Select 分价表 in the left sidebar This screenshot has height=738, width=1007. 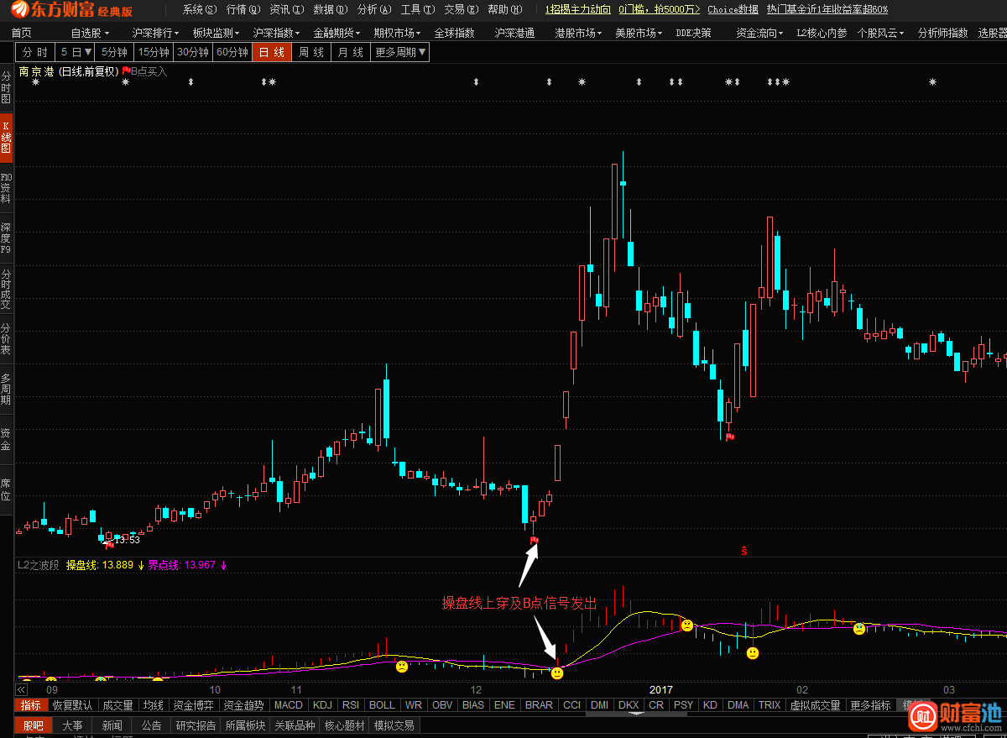(6, 339)
